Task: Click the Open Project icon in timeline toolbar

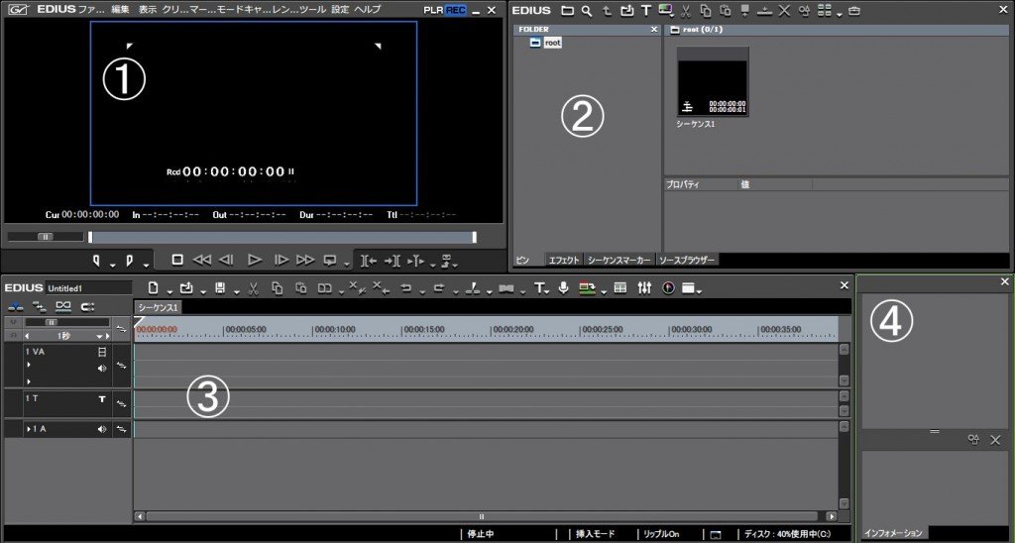Action: coord(186,288)
